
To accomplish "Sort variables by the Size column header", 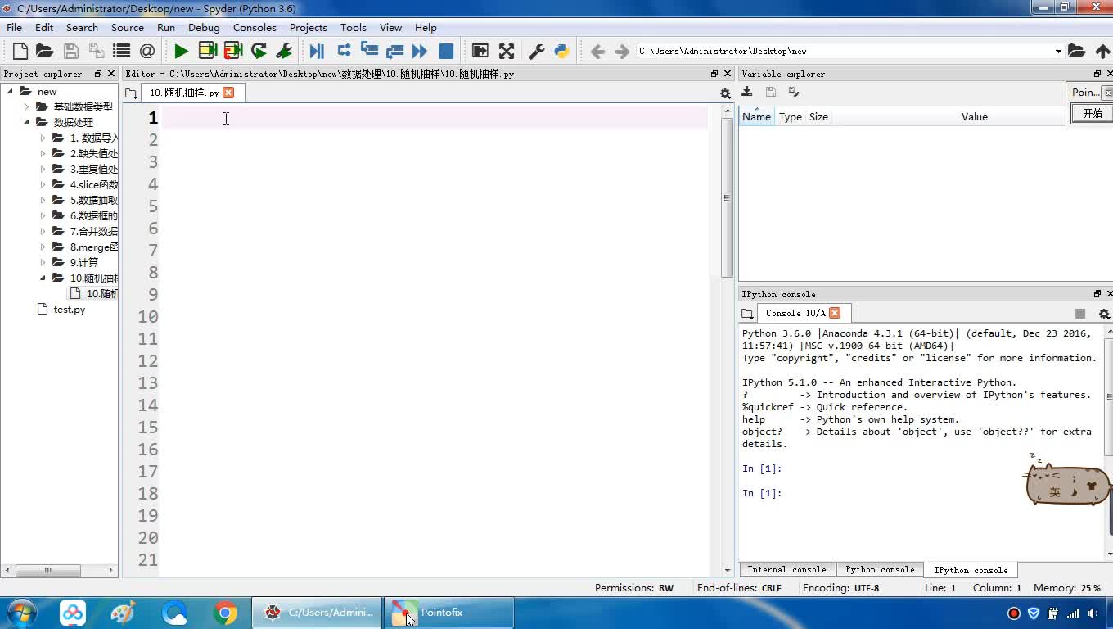I will pyautogui.click(x=818, y=117).
